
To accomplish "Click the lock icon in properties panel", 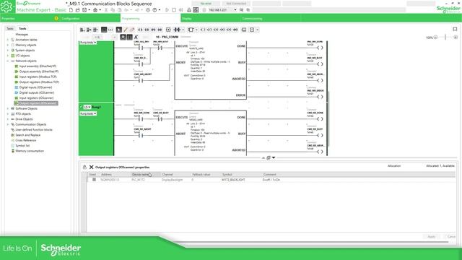I will pos(84,167).
